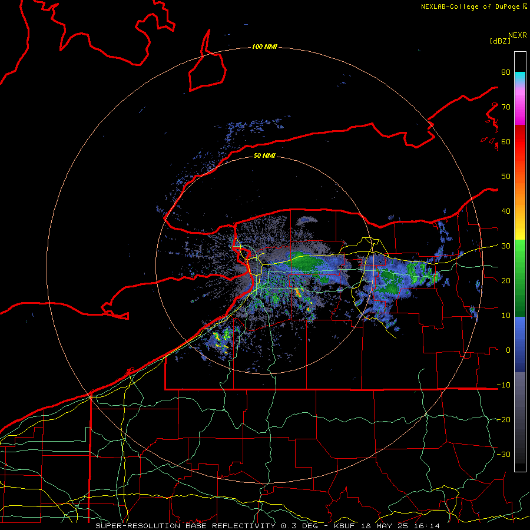Screen dimensions: 530x530
Task: Click the 20 value on the dBZ scale
Action: click(506, 281)
